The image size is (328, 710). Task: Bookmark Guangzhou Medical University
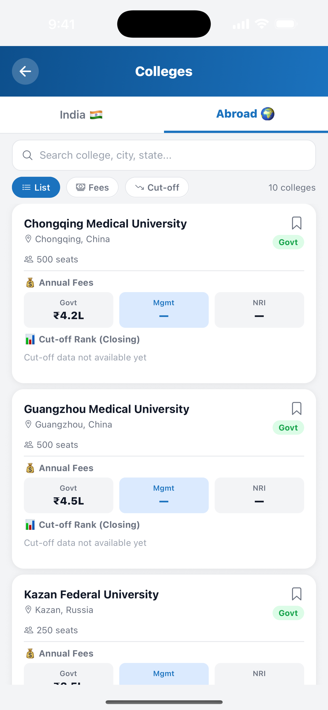click(x=297, y=408)
